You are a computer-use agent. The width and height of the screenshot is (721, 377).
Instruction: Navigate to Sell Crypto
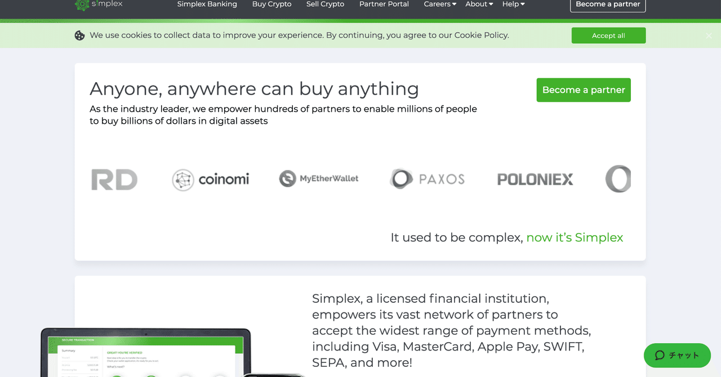pyautogui.click(x=325, y=5)
